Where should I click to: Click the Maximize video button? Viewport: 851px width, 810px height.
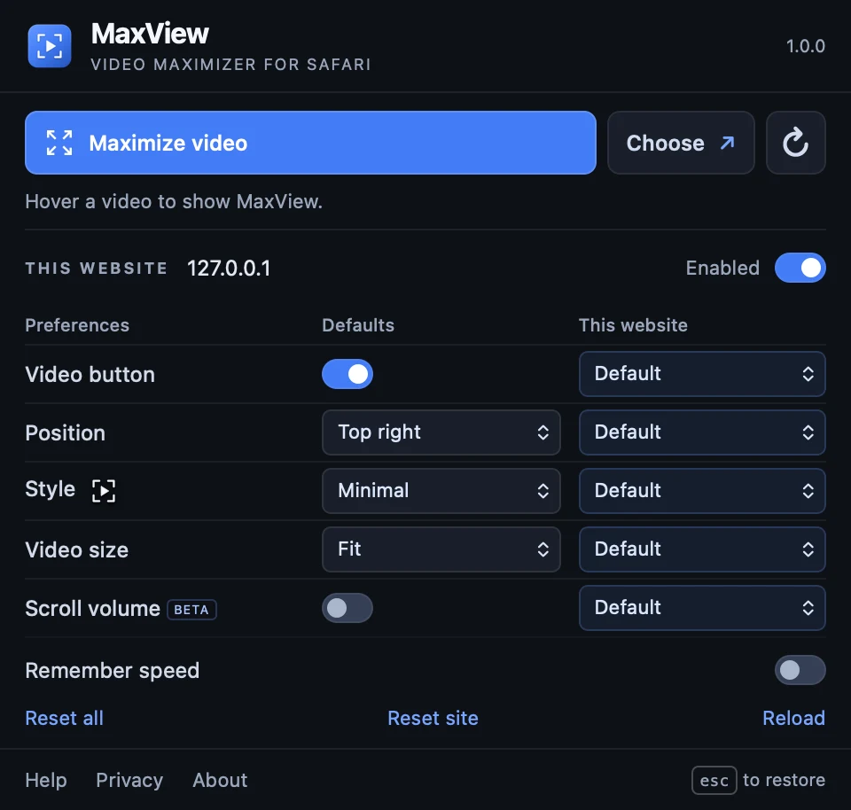310,143
